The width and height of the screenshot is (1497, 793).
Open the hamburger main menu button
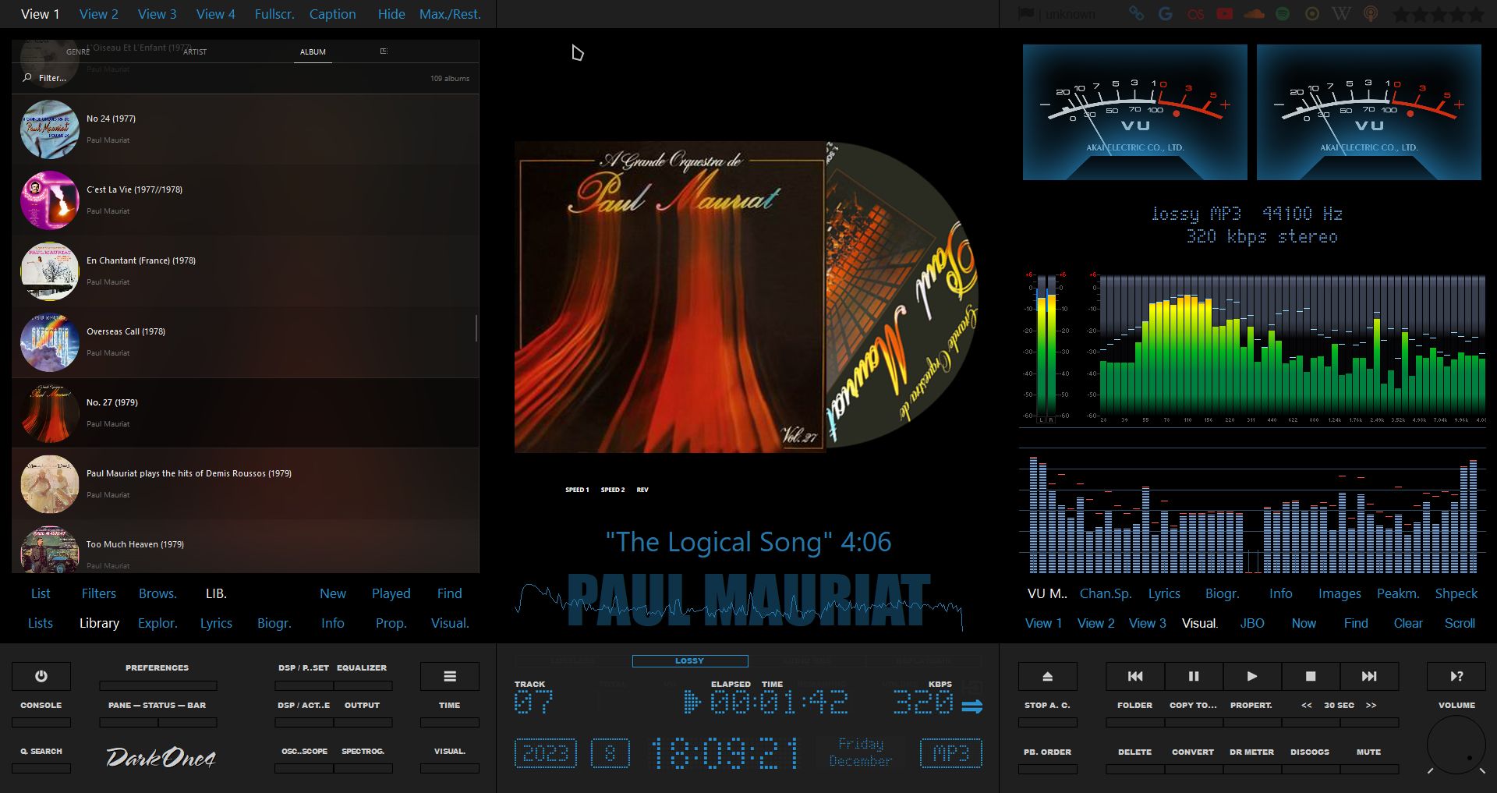450,676
